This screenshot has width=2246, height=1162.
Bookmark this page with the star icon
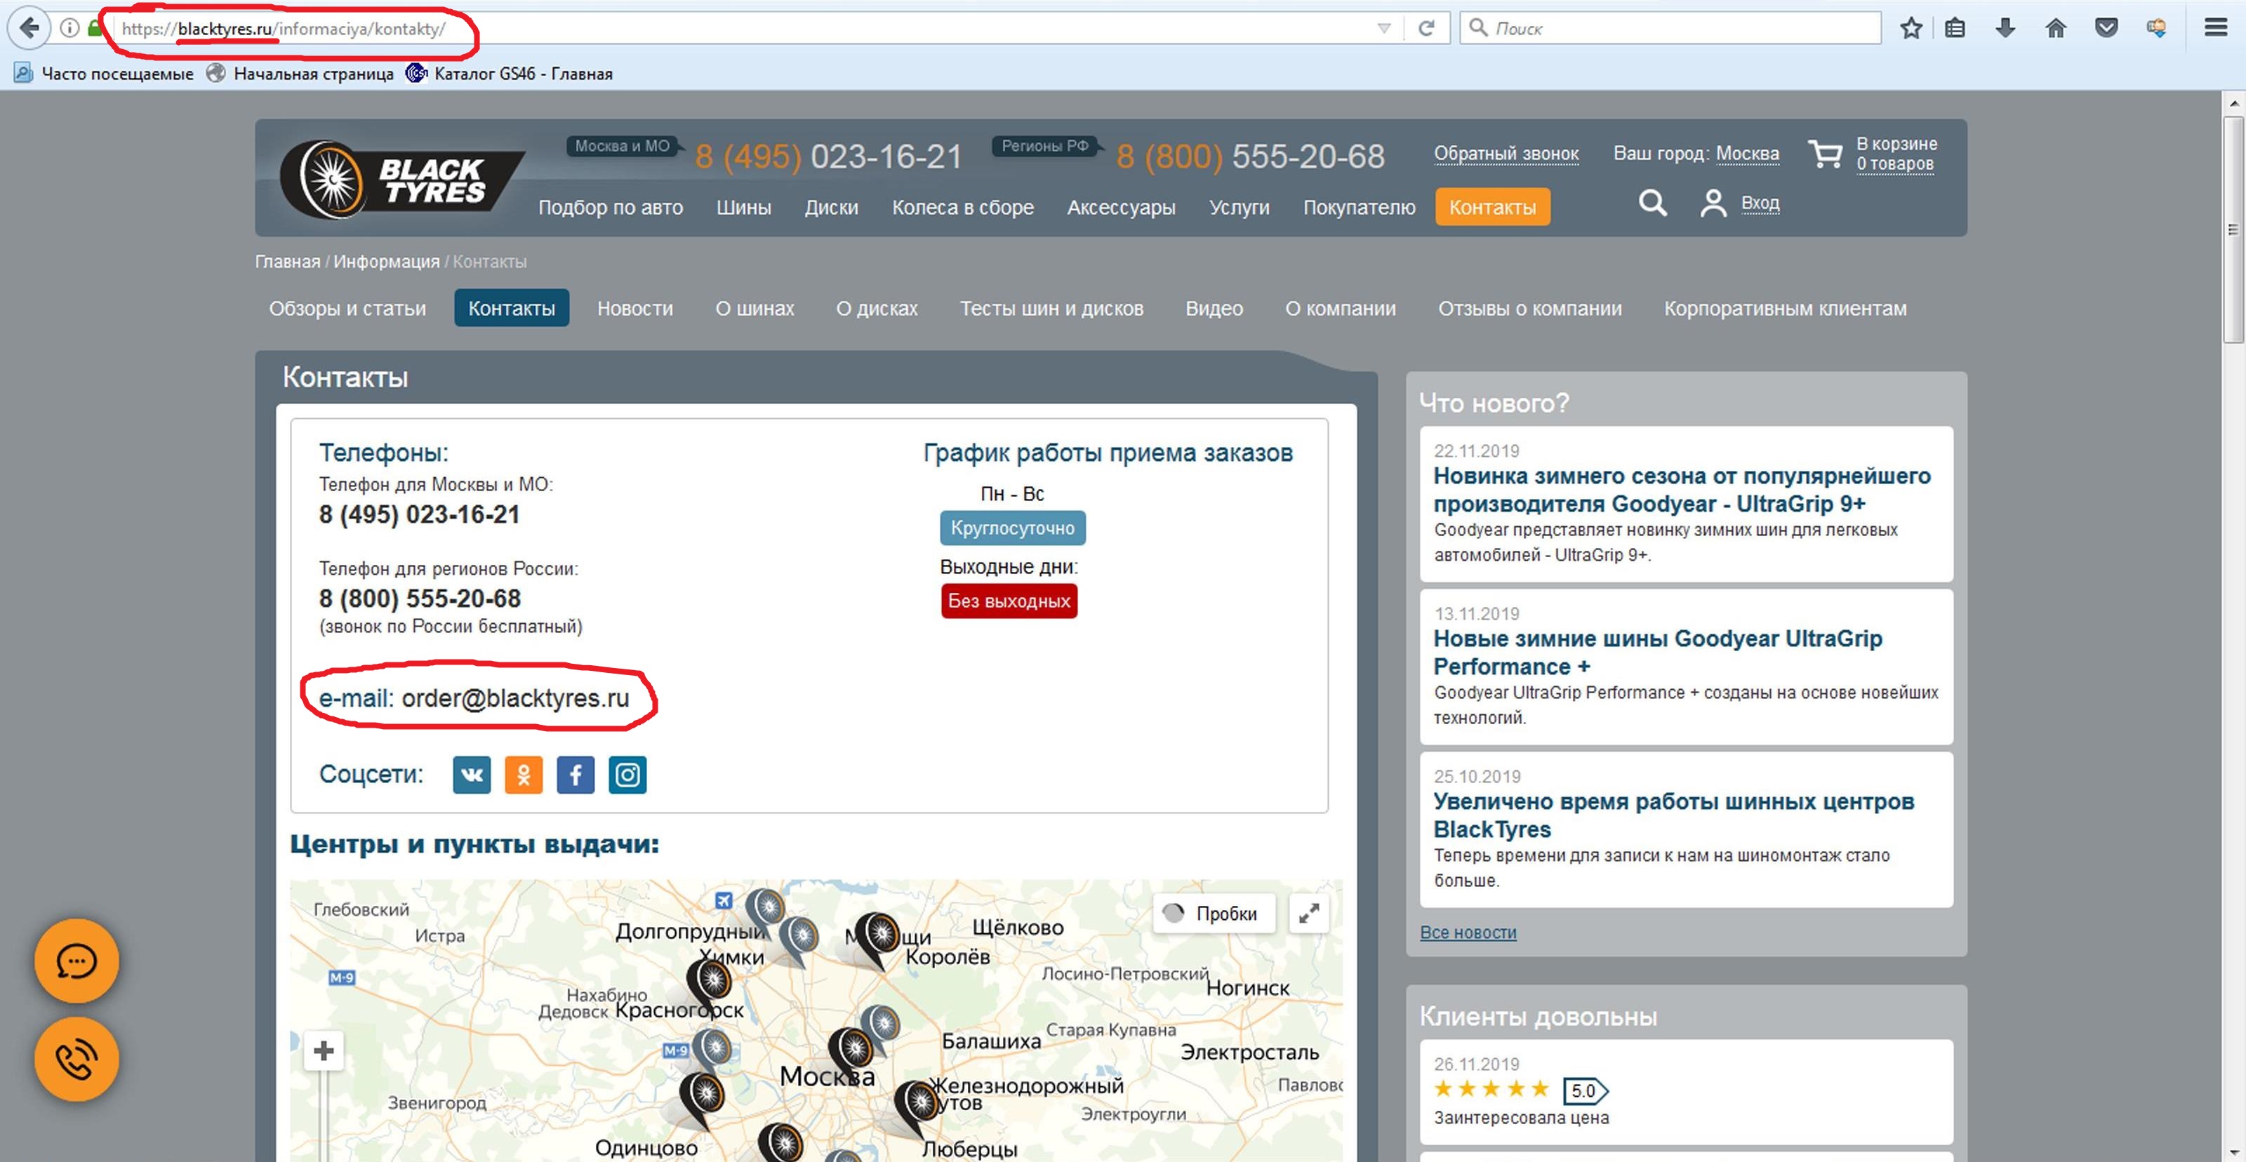[x=1911, y=28]
